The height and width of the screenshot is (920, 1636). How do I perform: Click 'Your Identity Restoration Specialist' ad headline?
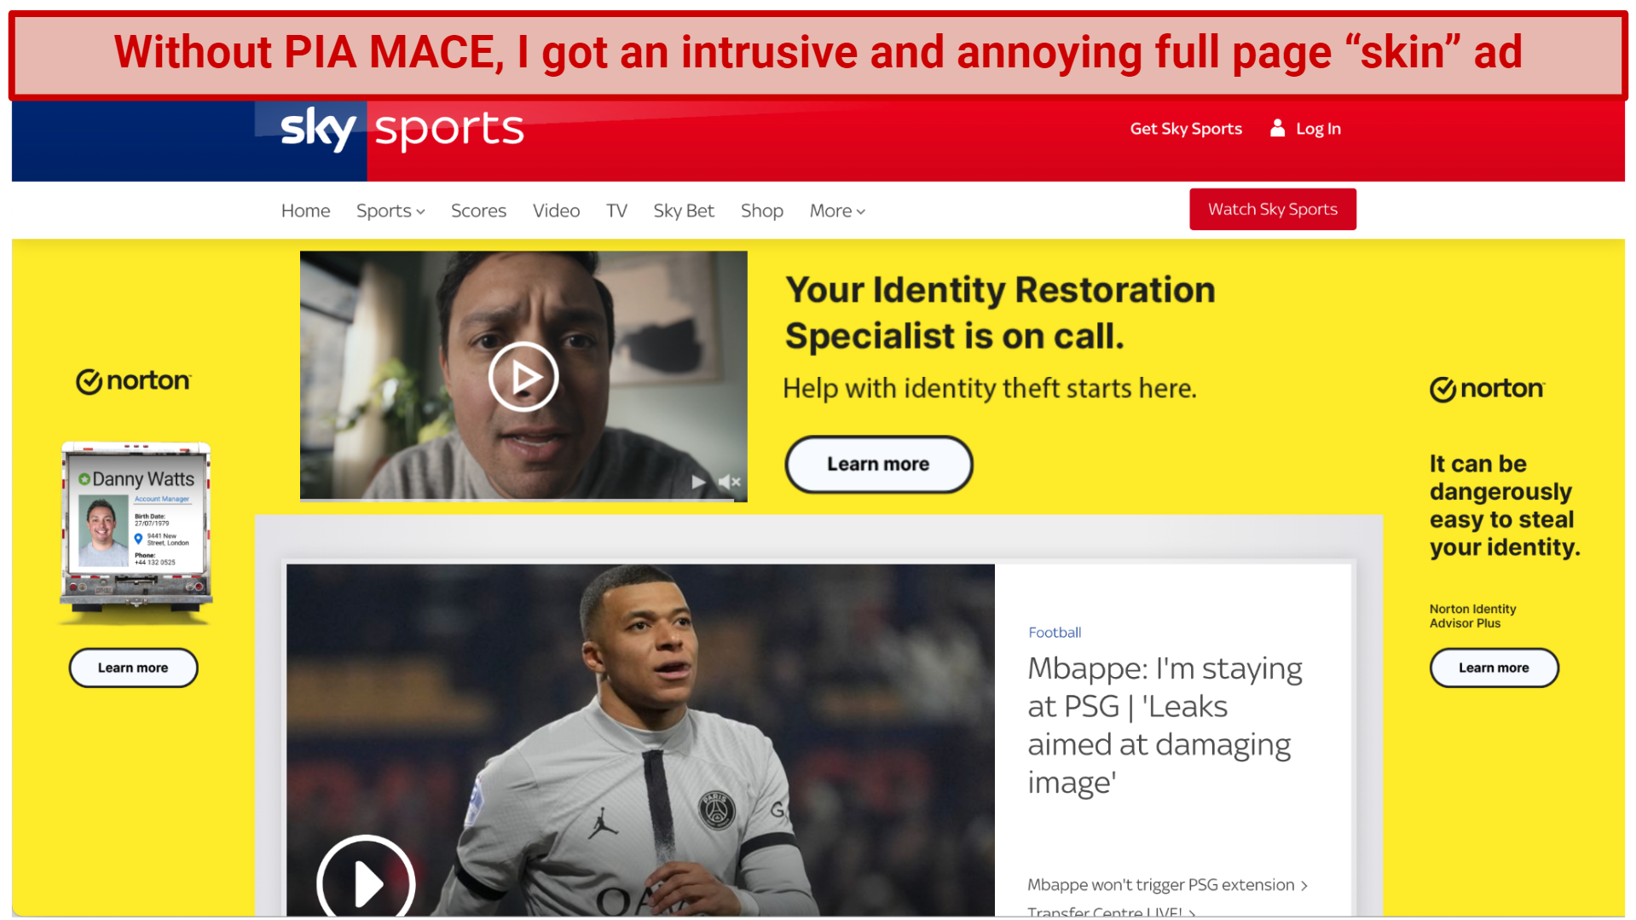coord(999,313)
